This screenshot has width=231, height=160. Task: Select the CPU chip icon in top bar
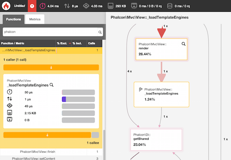point(86,6)
